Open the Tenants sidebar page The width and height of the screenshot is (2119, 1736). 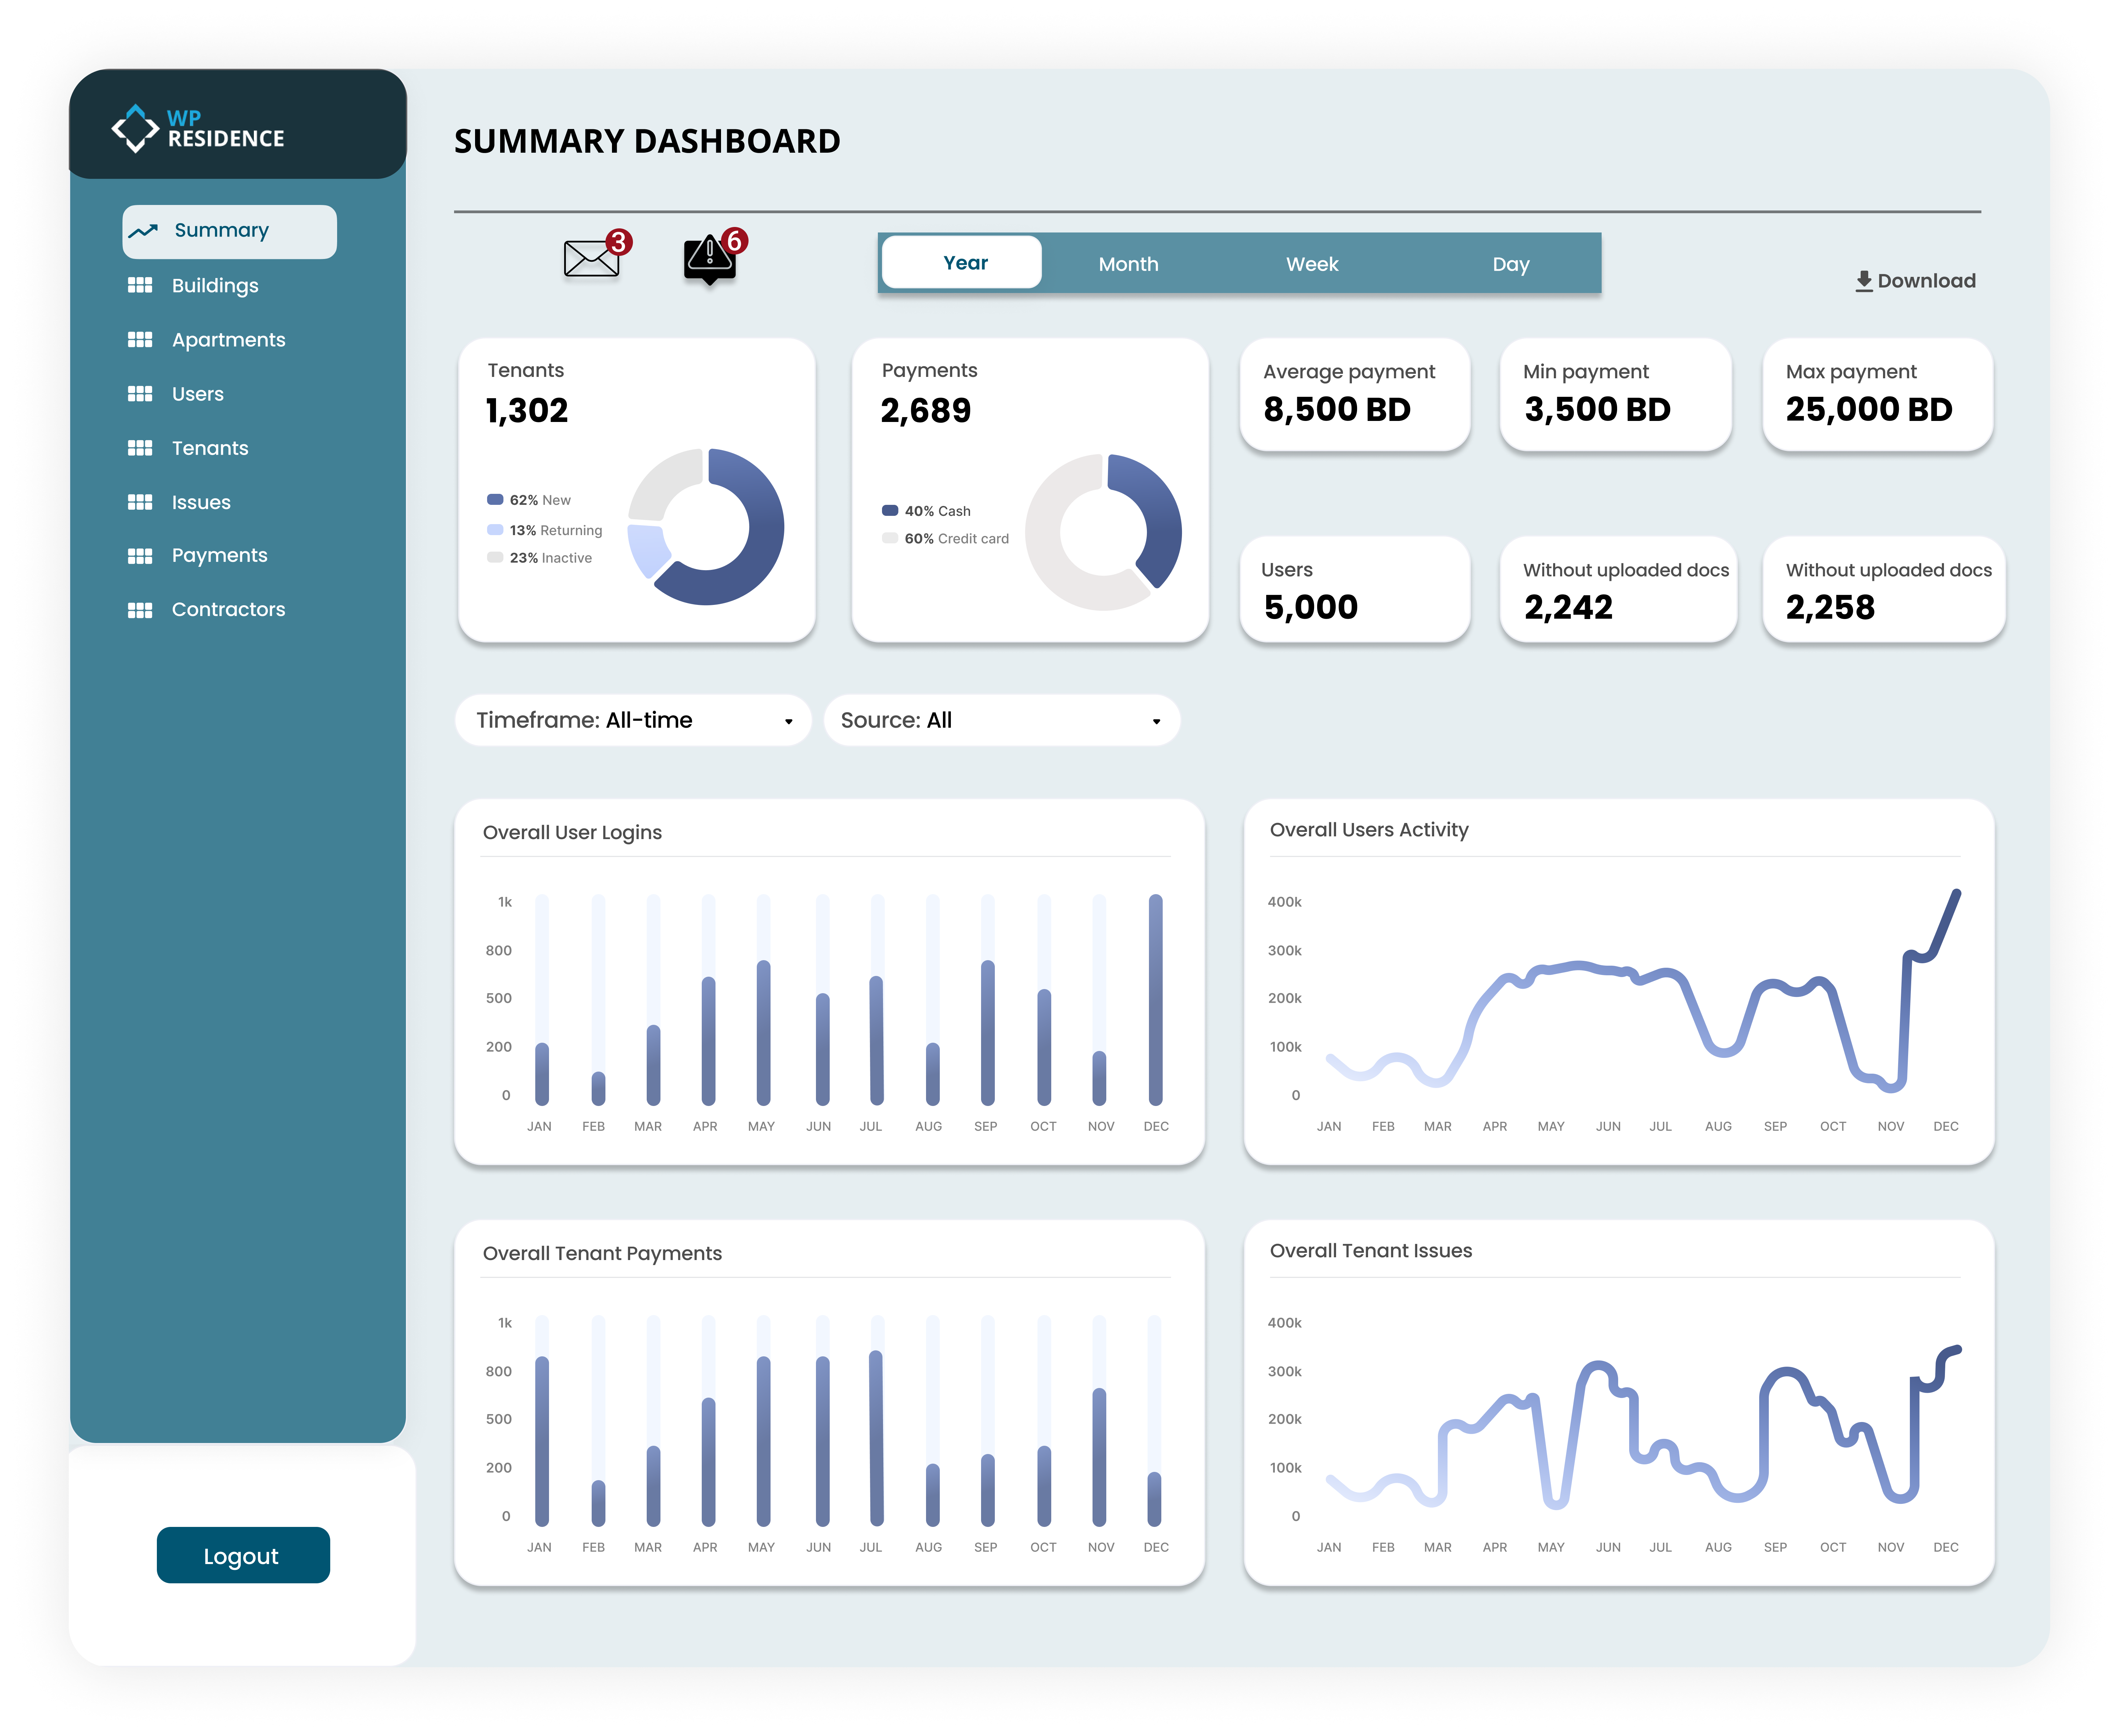[x=210, y=448]
